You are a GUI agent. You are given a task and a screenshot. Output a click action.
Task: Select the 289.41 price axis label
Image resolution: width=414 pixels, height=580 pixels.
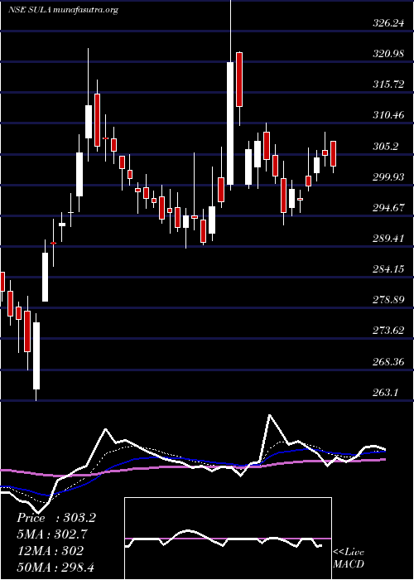(x=388, y=239)
